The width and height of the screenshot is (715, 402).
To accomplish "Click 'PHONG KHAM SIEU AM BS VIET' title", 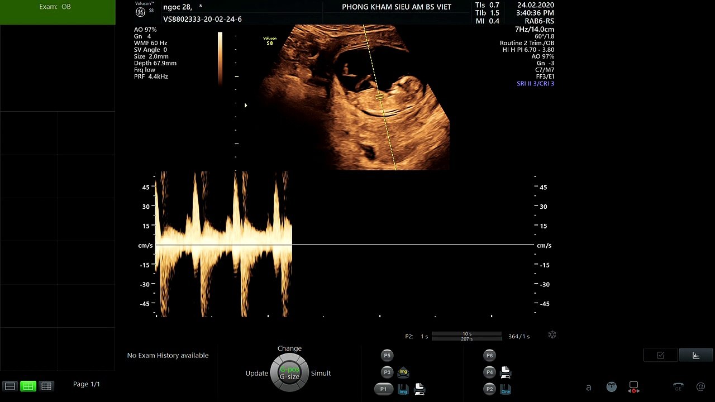I will 397,7.
